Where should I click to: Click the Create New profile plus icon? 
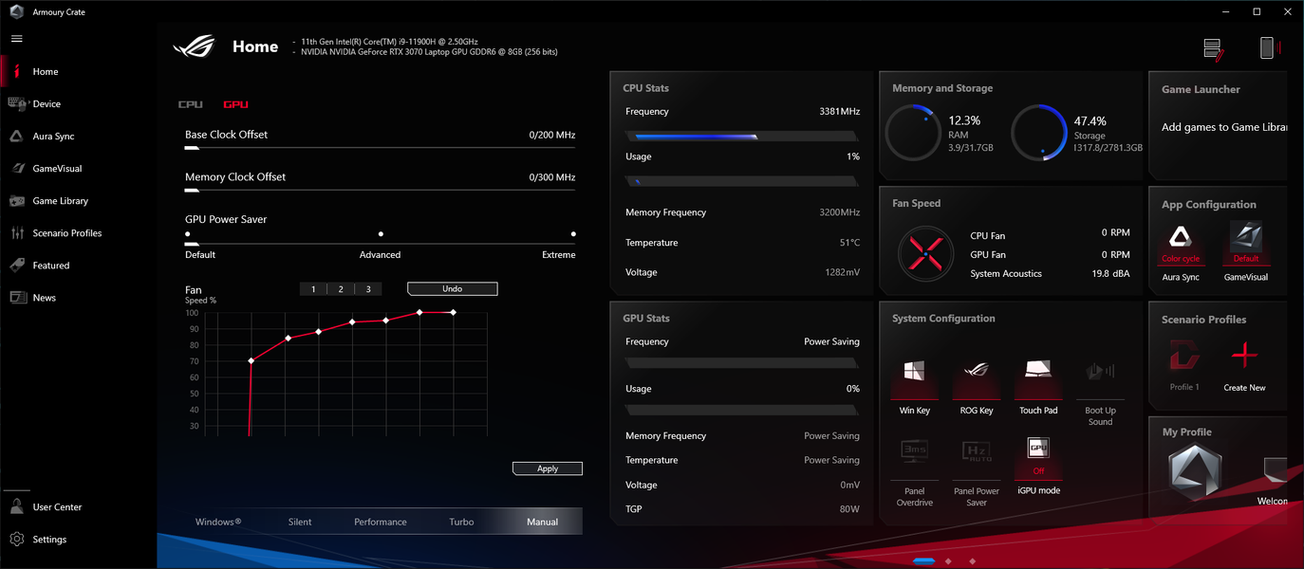pyautogui.click(x=1244, y=356)
